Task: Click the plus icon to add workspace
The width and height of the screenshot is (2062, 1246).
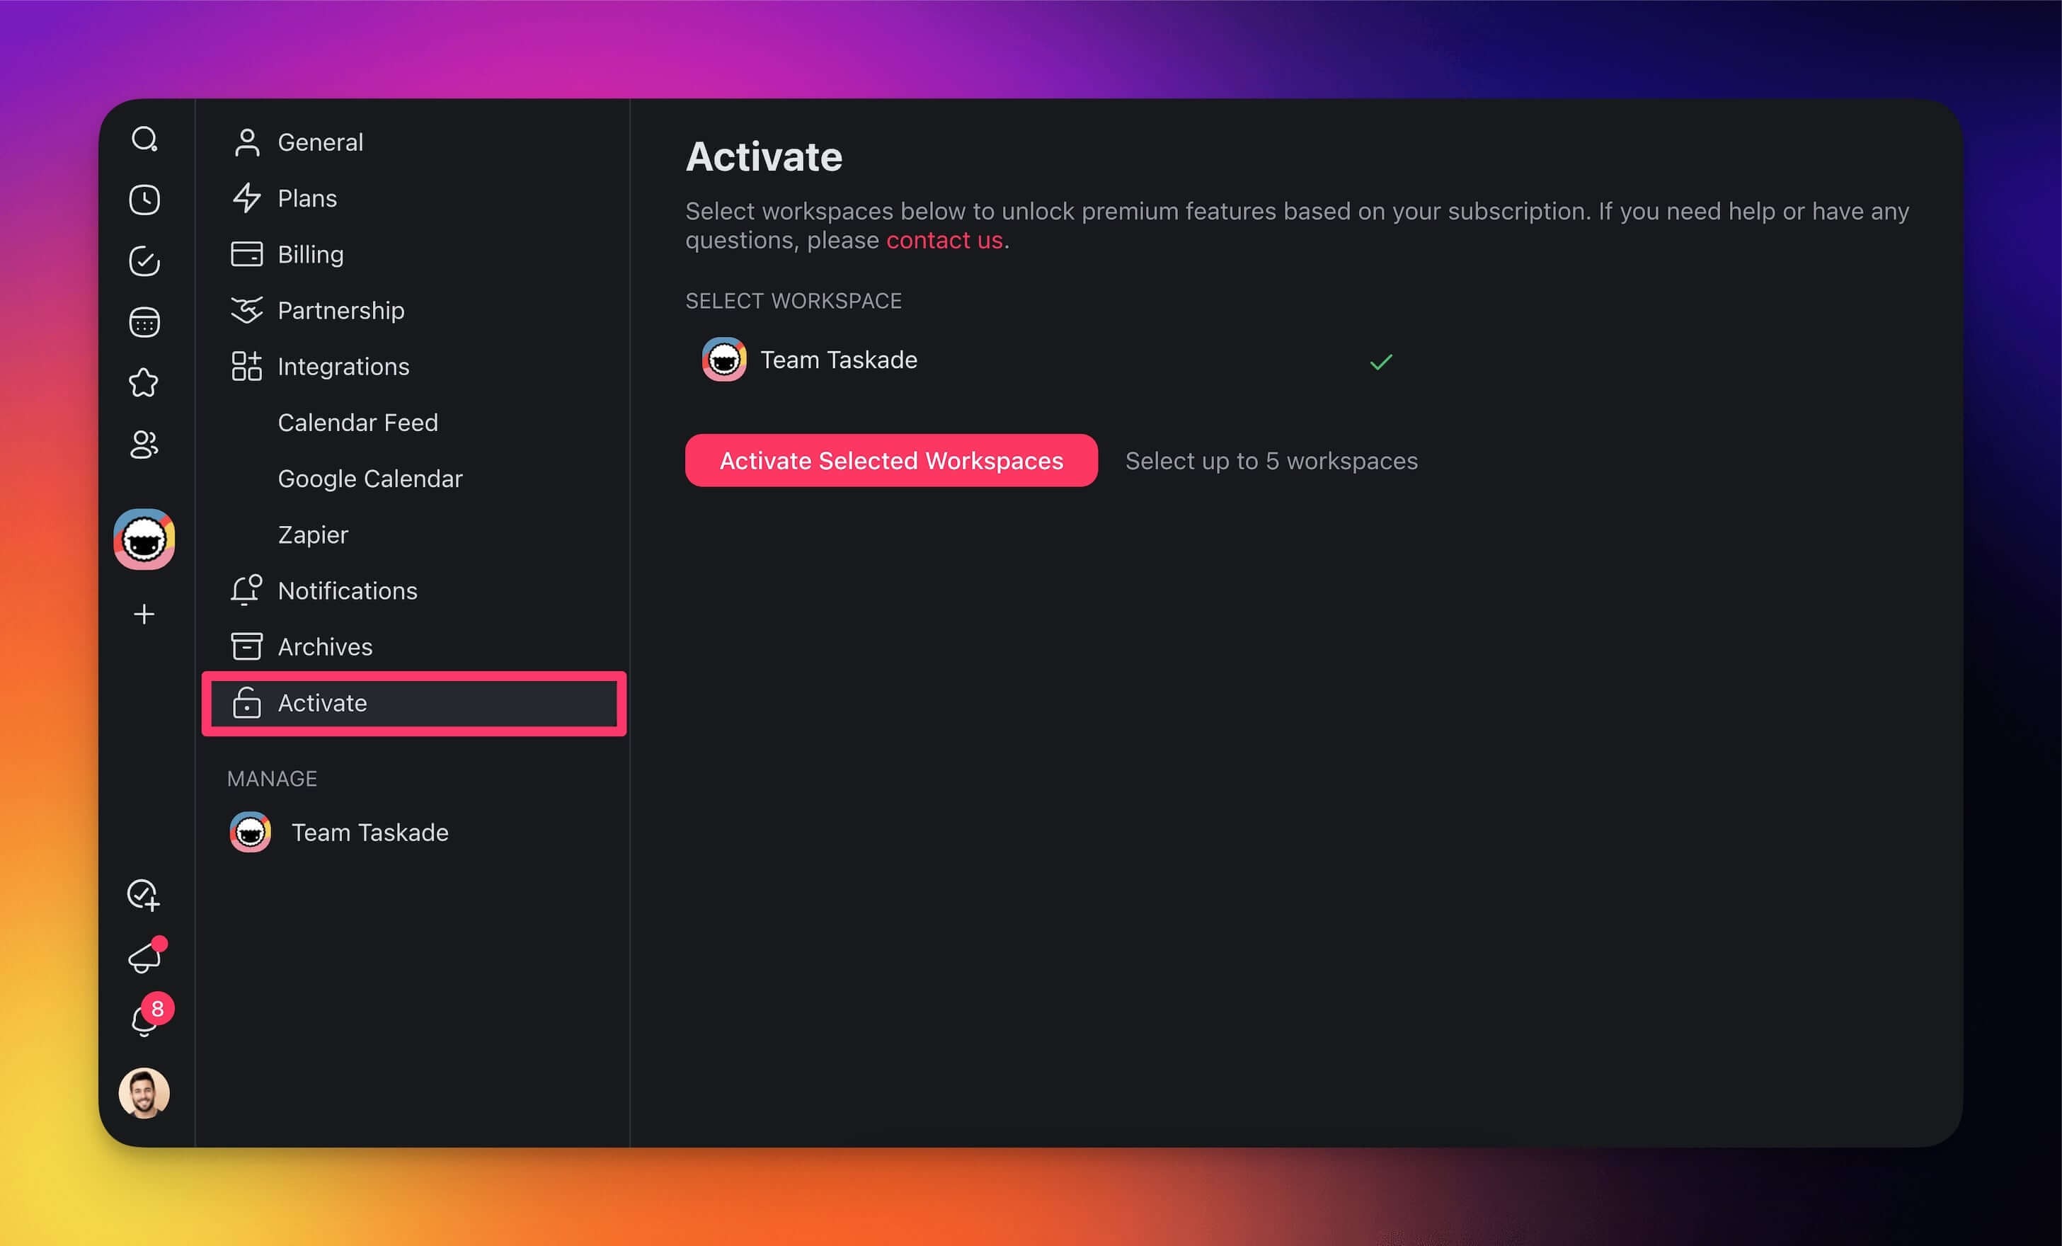Action: tap(144, 615)
